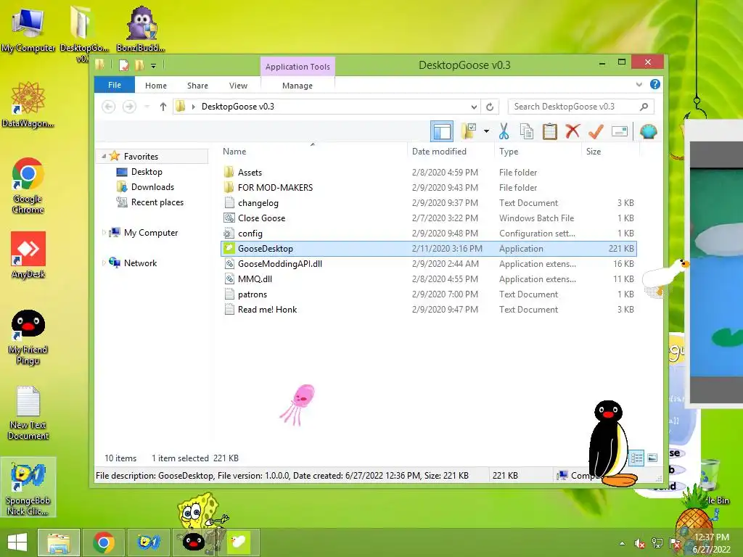Screen dimensions: 743x557
Task: Open the blue Help question mark
Action: tap(655, 84)
